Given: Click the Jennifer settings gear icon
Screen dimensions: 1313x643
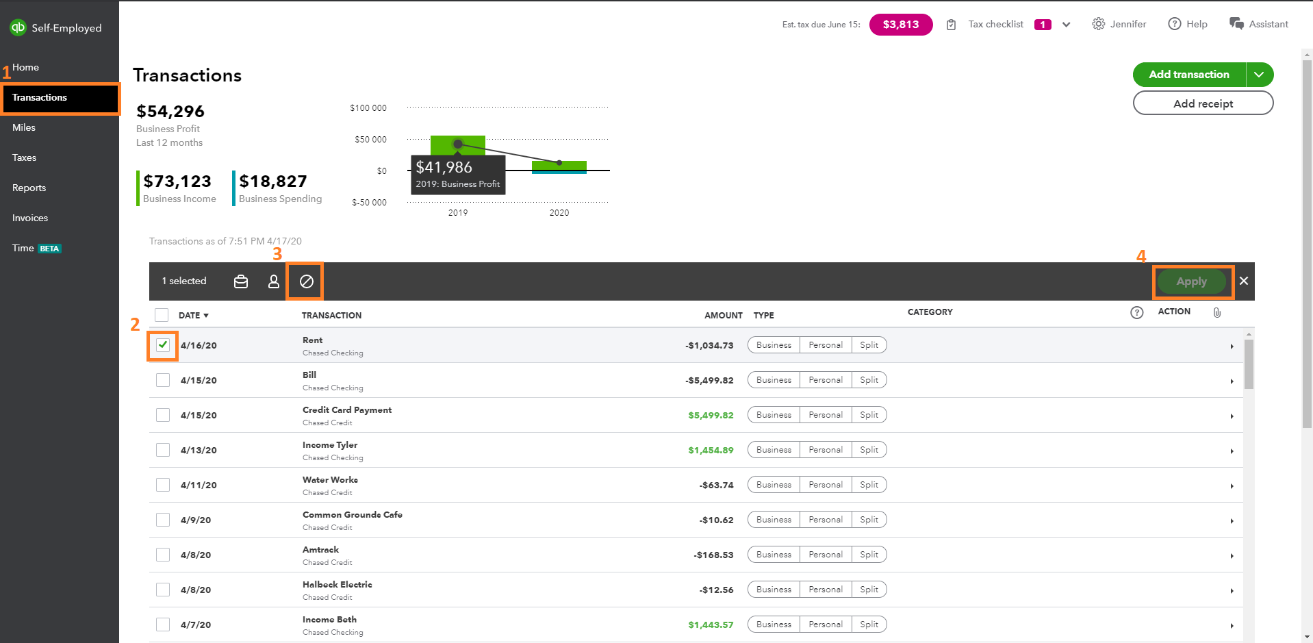Looking at the screenshot, I should pos(1098,24).
